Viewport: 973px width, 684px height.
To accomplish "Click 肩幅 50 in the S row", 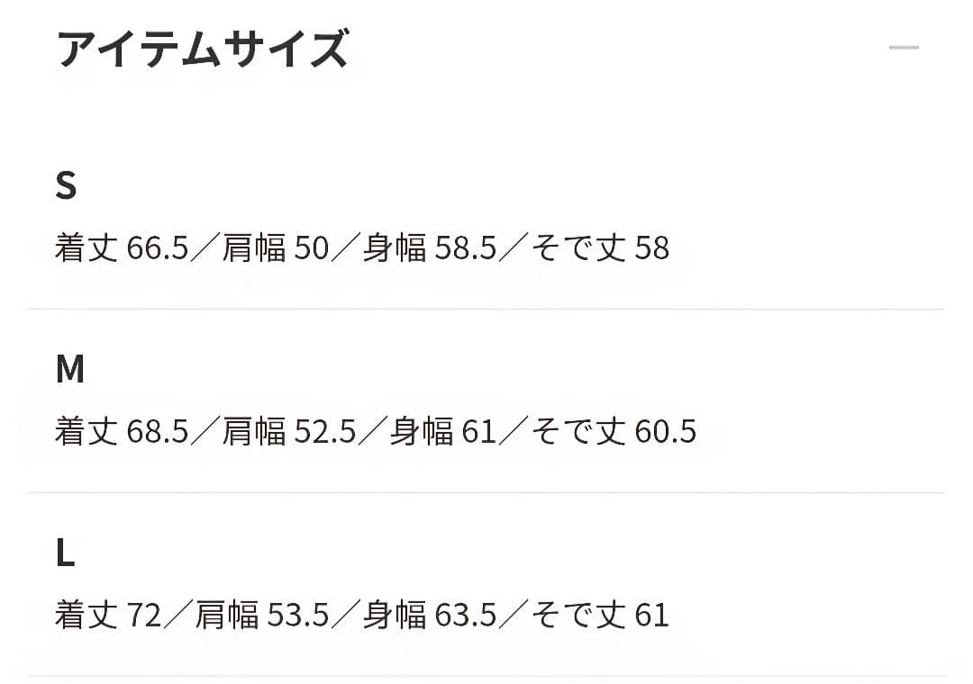I will (276, 247).
